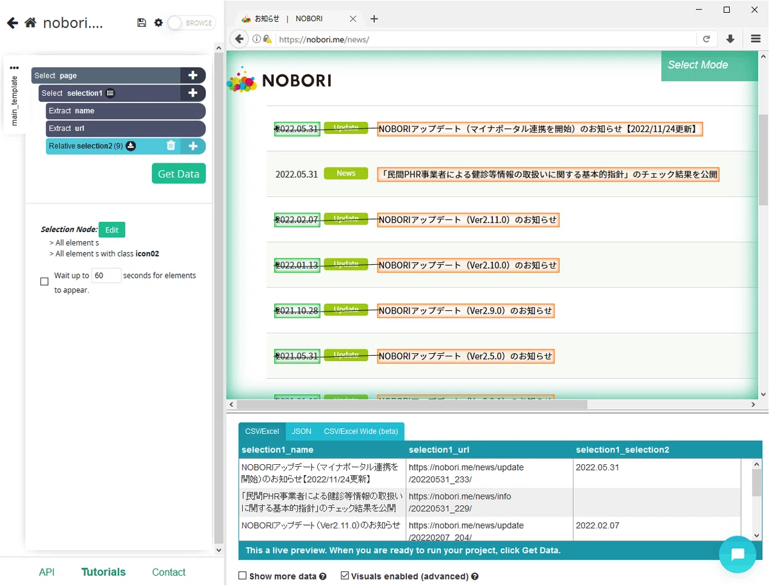Switch to CSV/Excel Wide (beta) tab

(361, 431)
